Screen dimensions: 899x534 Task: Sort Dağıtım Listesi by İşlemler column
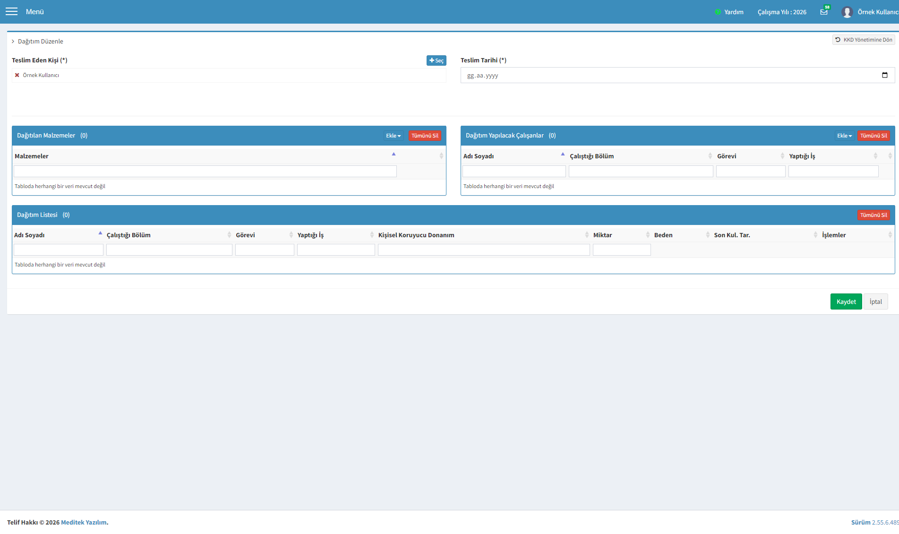tap(857, 235)
